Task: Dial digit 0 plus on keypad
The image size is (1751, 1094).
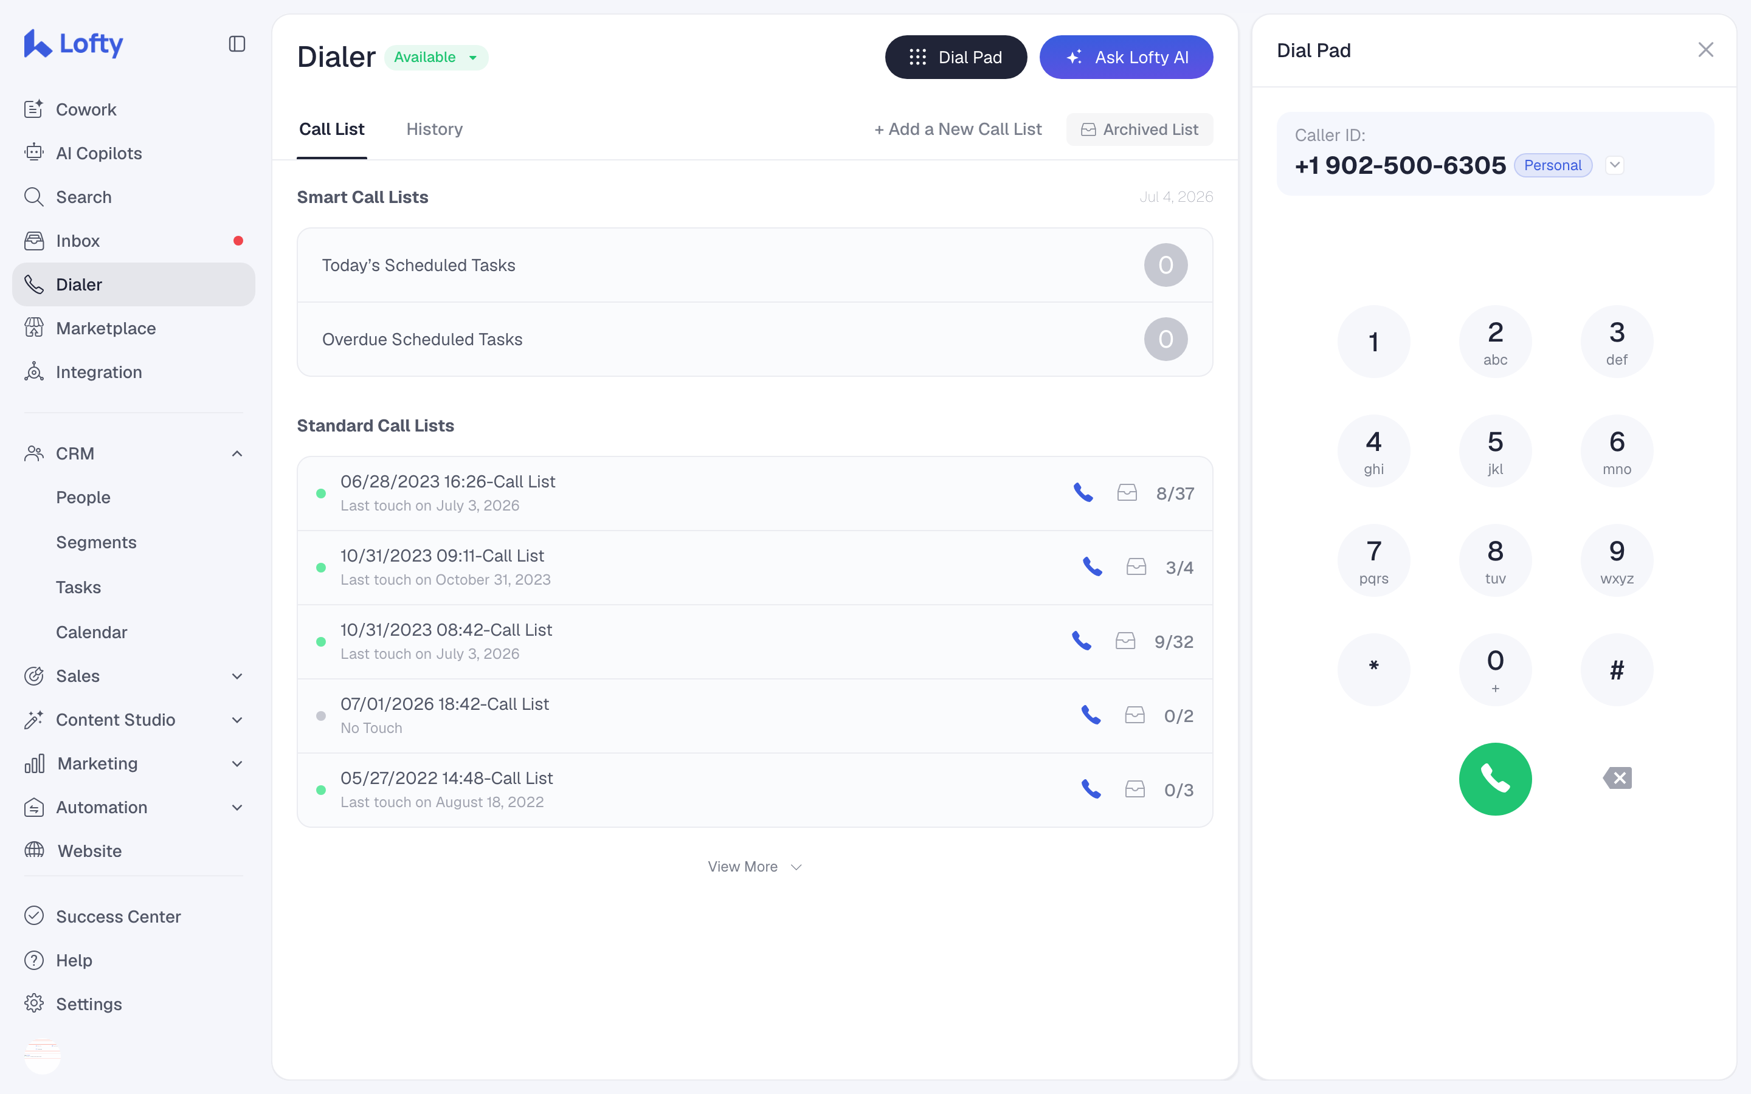Action: click(1495, 670)
